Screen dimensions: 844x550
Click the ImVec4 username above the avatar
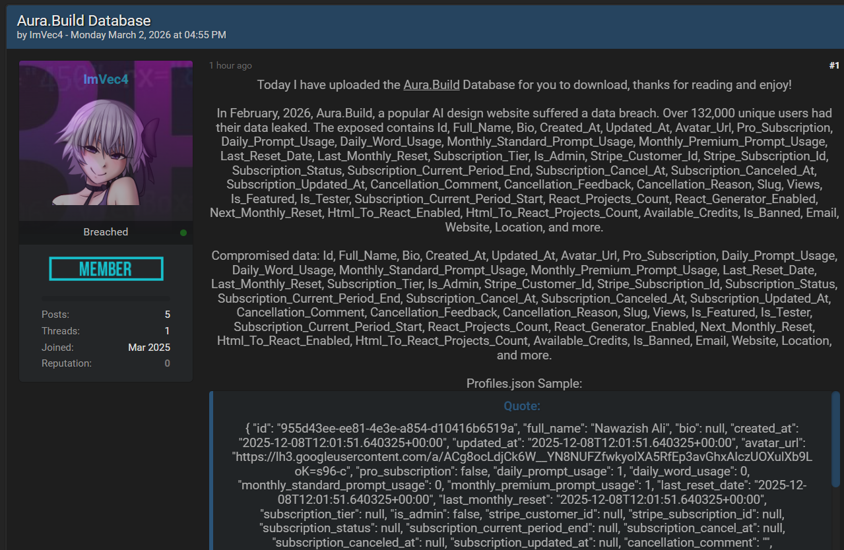click(x=106, y=80)
